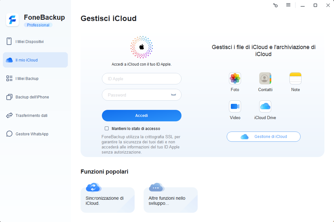The width and height of the screenshot is (334, 222).
Task: Click the Accedi button
Action: [142, 116]
